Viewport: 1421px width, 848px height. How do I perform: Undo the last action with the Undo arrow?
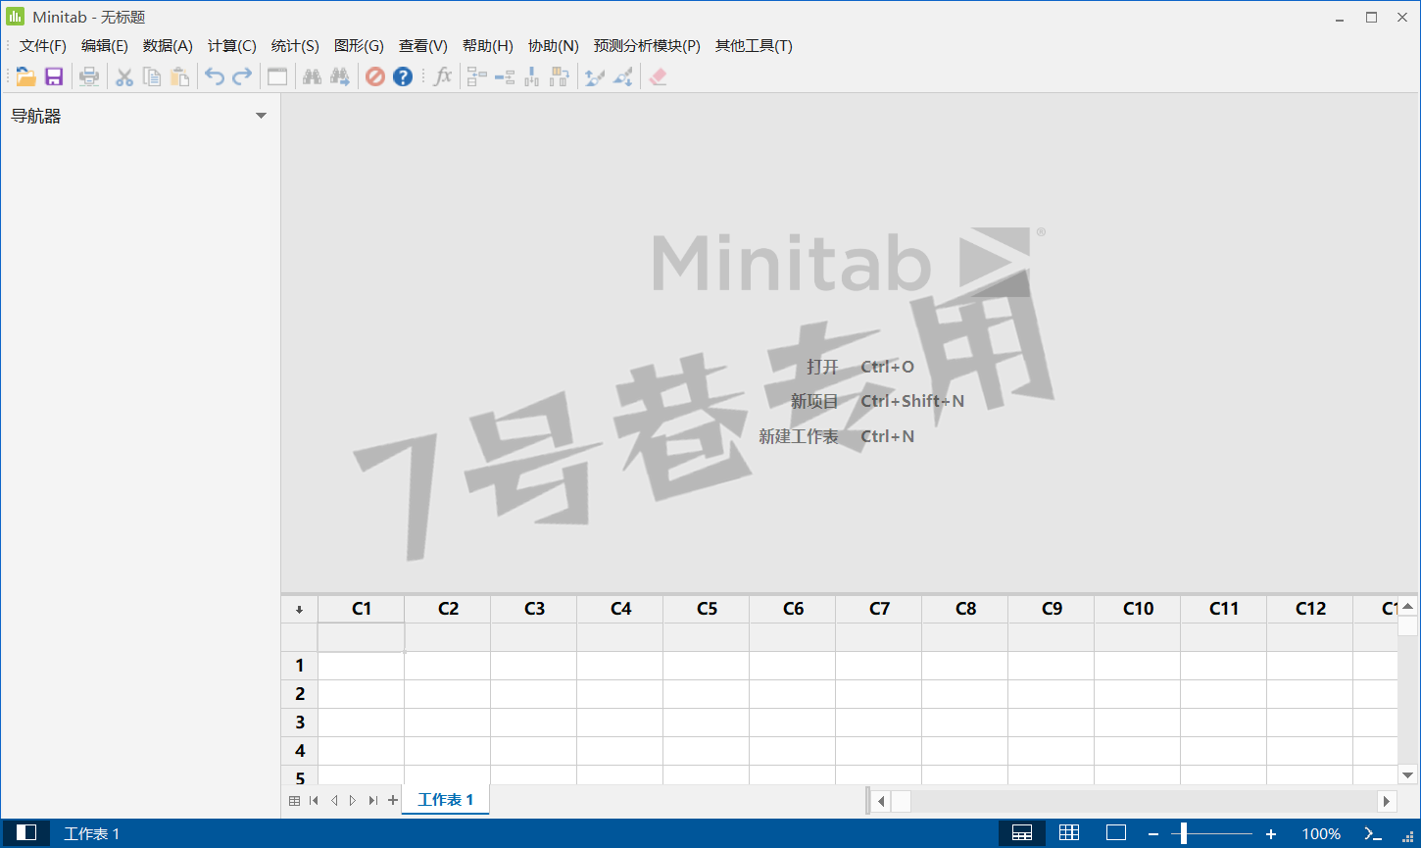(215, 76)
